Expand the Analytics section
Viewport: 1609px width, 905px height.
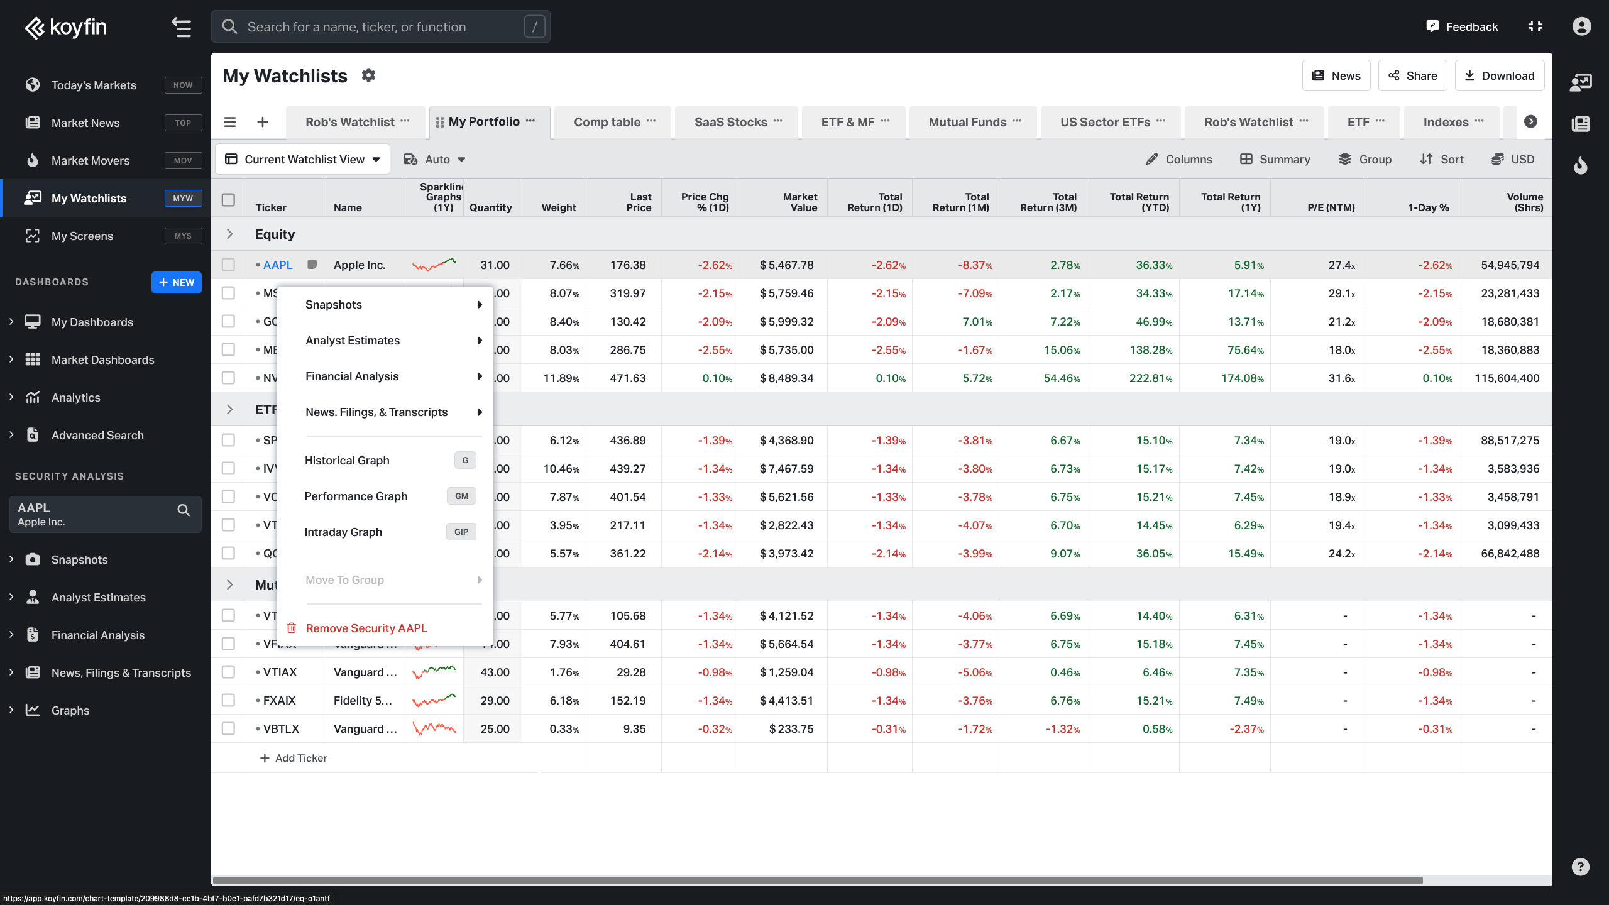point(11,397)
